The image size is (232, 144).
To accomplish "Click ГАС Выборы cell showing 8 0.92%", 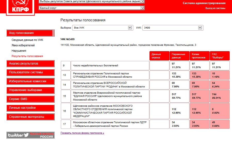I will tap(220, 111).
